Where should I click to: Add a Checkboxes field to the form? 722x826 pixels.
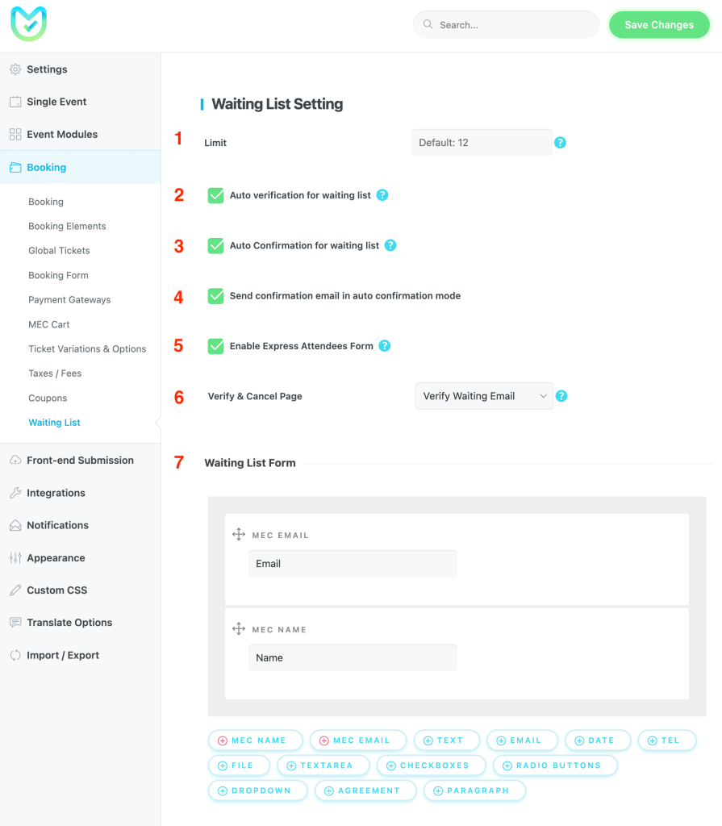click(432, 765)
